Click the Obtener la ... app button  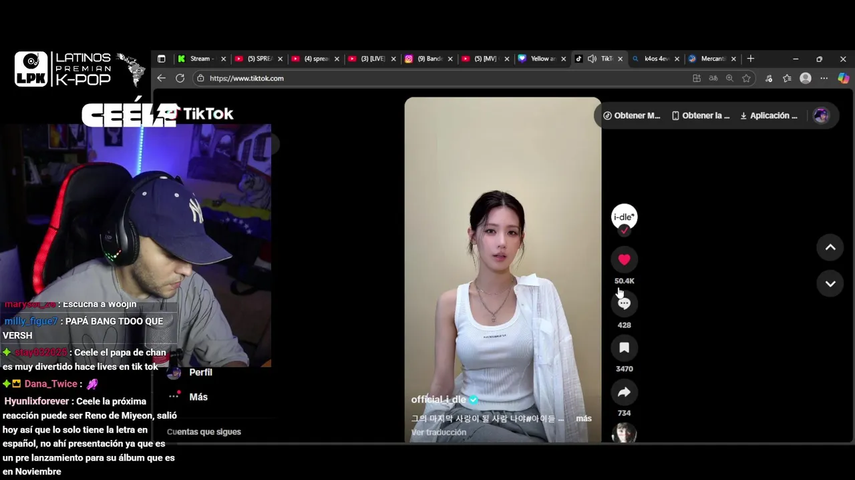[x=701, y=115]
